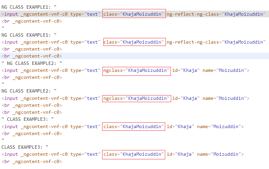Screen dimensions: 269x169
Task: Click class attribute in the non-highlighted EXAMPLE1 input row
Action: [x=133, y=42]
